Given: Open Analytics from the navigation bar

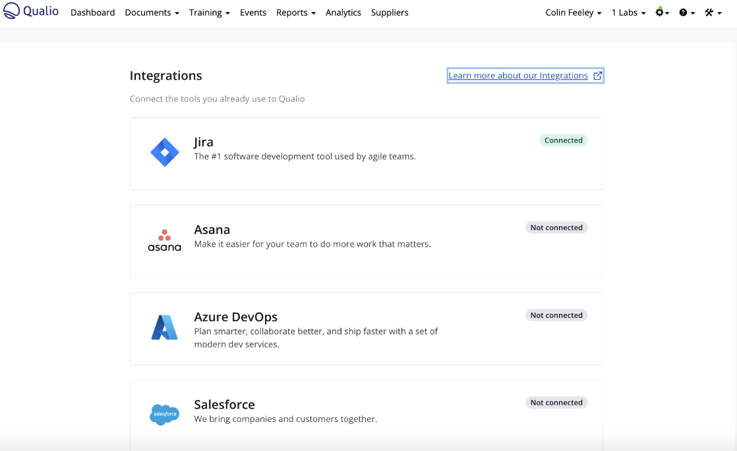Looking at the screenshot, I should pos(343,13).
